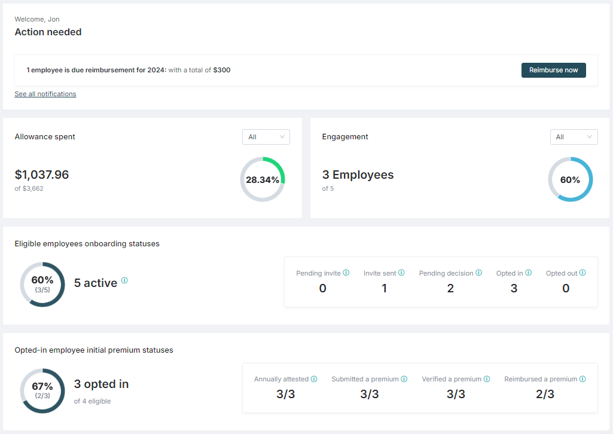Screen dimensions: 613x434
Task: Click the Invite sent info icon
Action: (402, 273)
